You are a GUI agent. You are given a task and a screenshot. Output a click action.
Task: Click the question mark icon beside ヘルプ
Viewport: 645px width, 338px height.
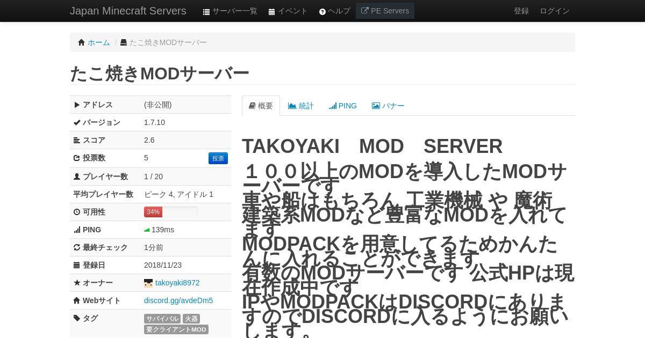click(x=322, y=11)
